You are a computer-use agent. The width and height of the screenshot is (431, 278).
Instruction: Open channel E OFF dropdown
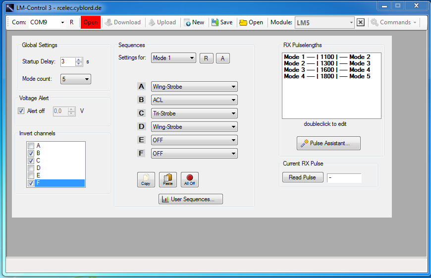[194, 140]
